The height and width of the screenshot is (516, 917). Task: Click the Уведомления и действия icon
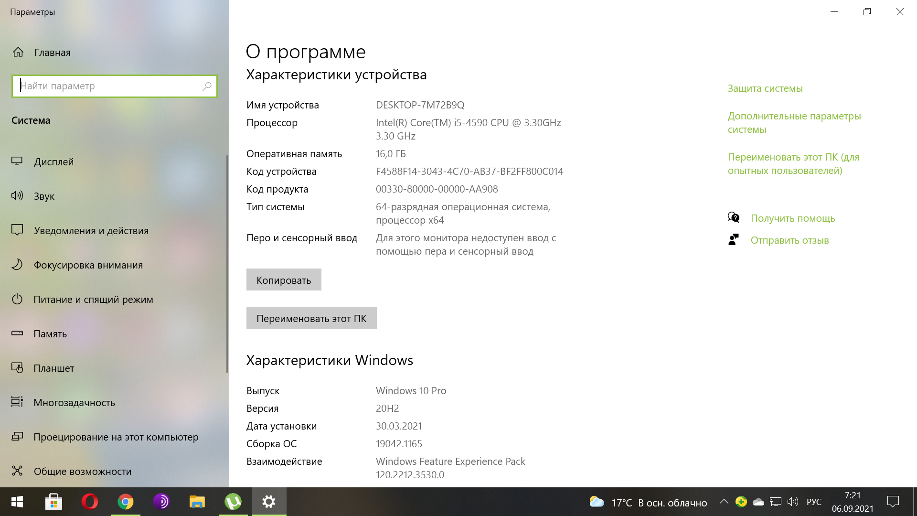tap(17, 230)
